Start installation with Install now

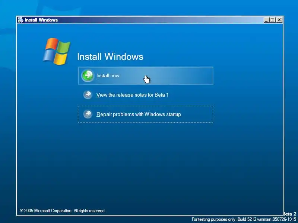[146, 76]
